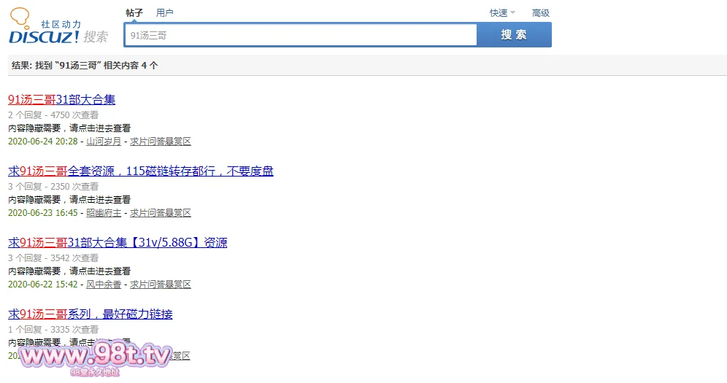Click the orange speech bubble logo icon

pyautogui.click(x=20, y=16)
